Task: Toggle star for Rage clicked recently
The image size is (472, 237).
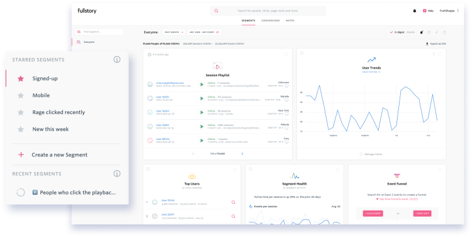Action: click(x=21, y=112)
